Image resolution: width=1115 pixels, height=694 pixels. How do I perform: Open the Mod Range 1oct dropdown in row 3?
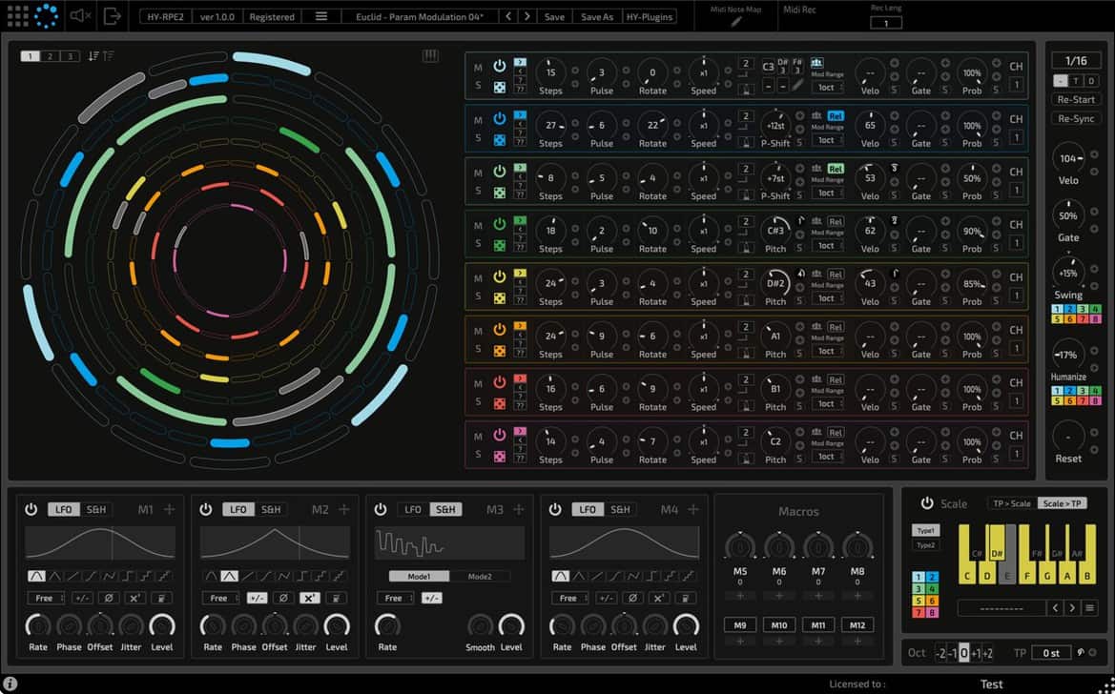(x=828, y=193)
